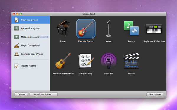The width and height of the screenshot is (177, 110).
Task: Switch to Apprendre à jouer
Action: 31,28
